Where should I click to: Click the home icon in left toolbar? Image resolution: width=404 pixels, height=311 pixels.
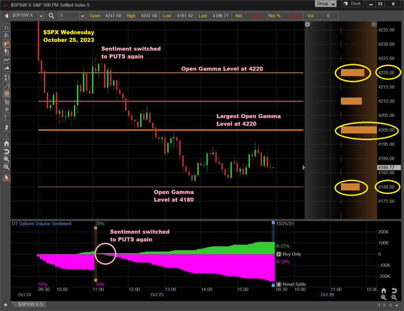(x=7, y=143)
